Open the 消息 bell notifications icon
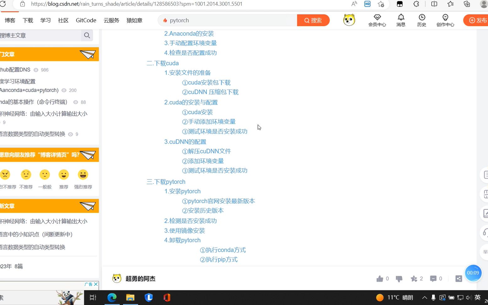 point(401,20)
